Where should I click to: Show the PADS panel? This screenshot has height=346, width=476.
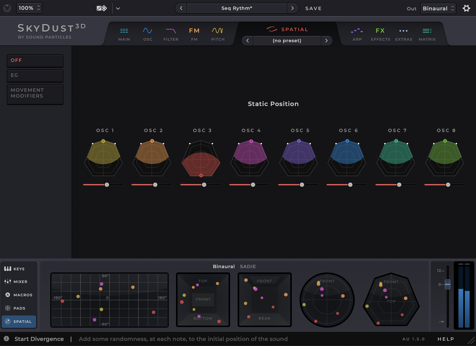(19, 308)
